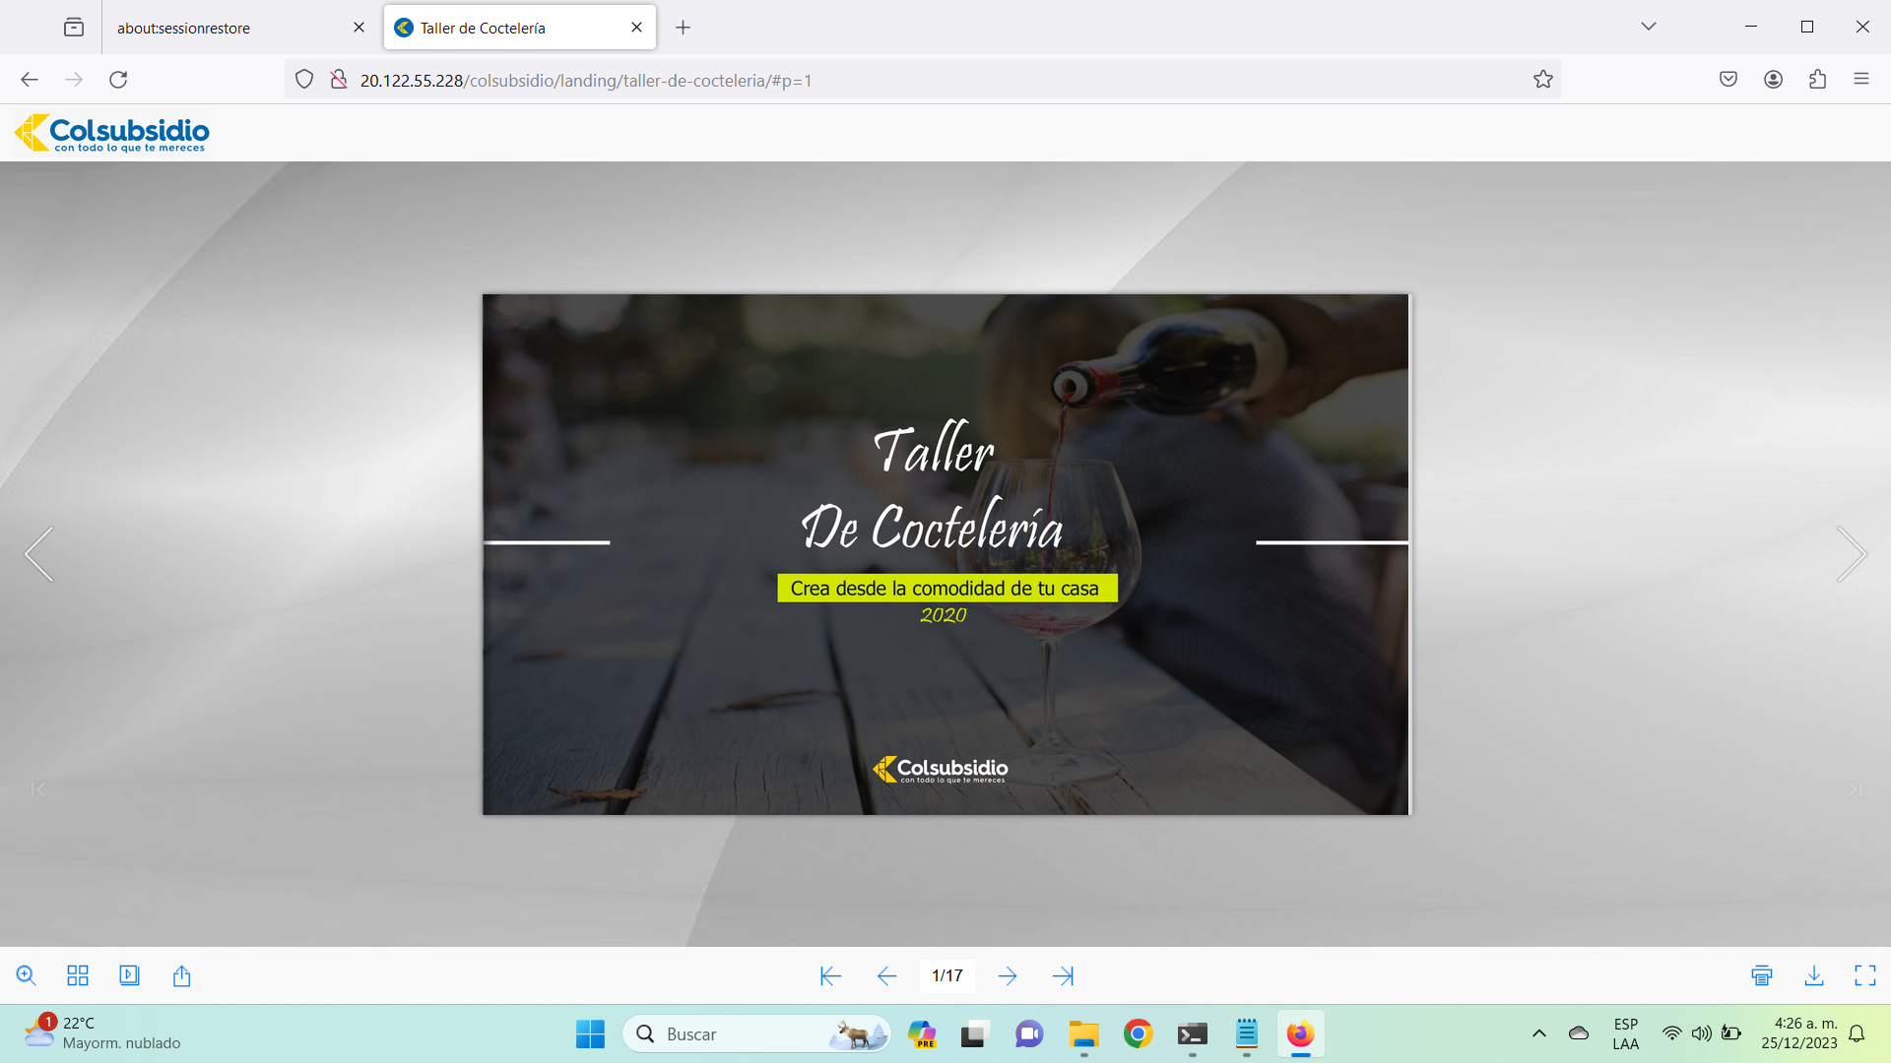Open the Firefox application menu
The height and width of the screenshot is (1063, 1891).
tap(1861, 80)
